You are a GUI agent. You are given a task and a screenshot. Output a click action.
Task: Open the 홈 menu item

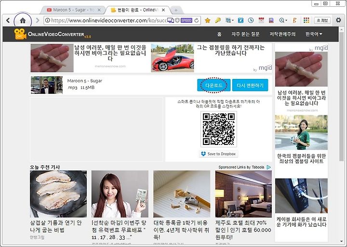click(219, 34)
